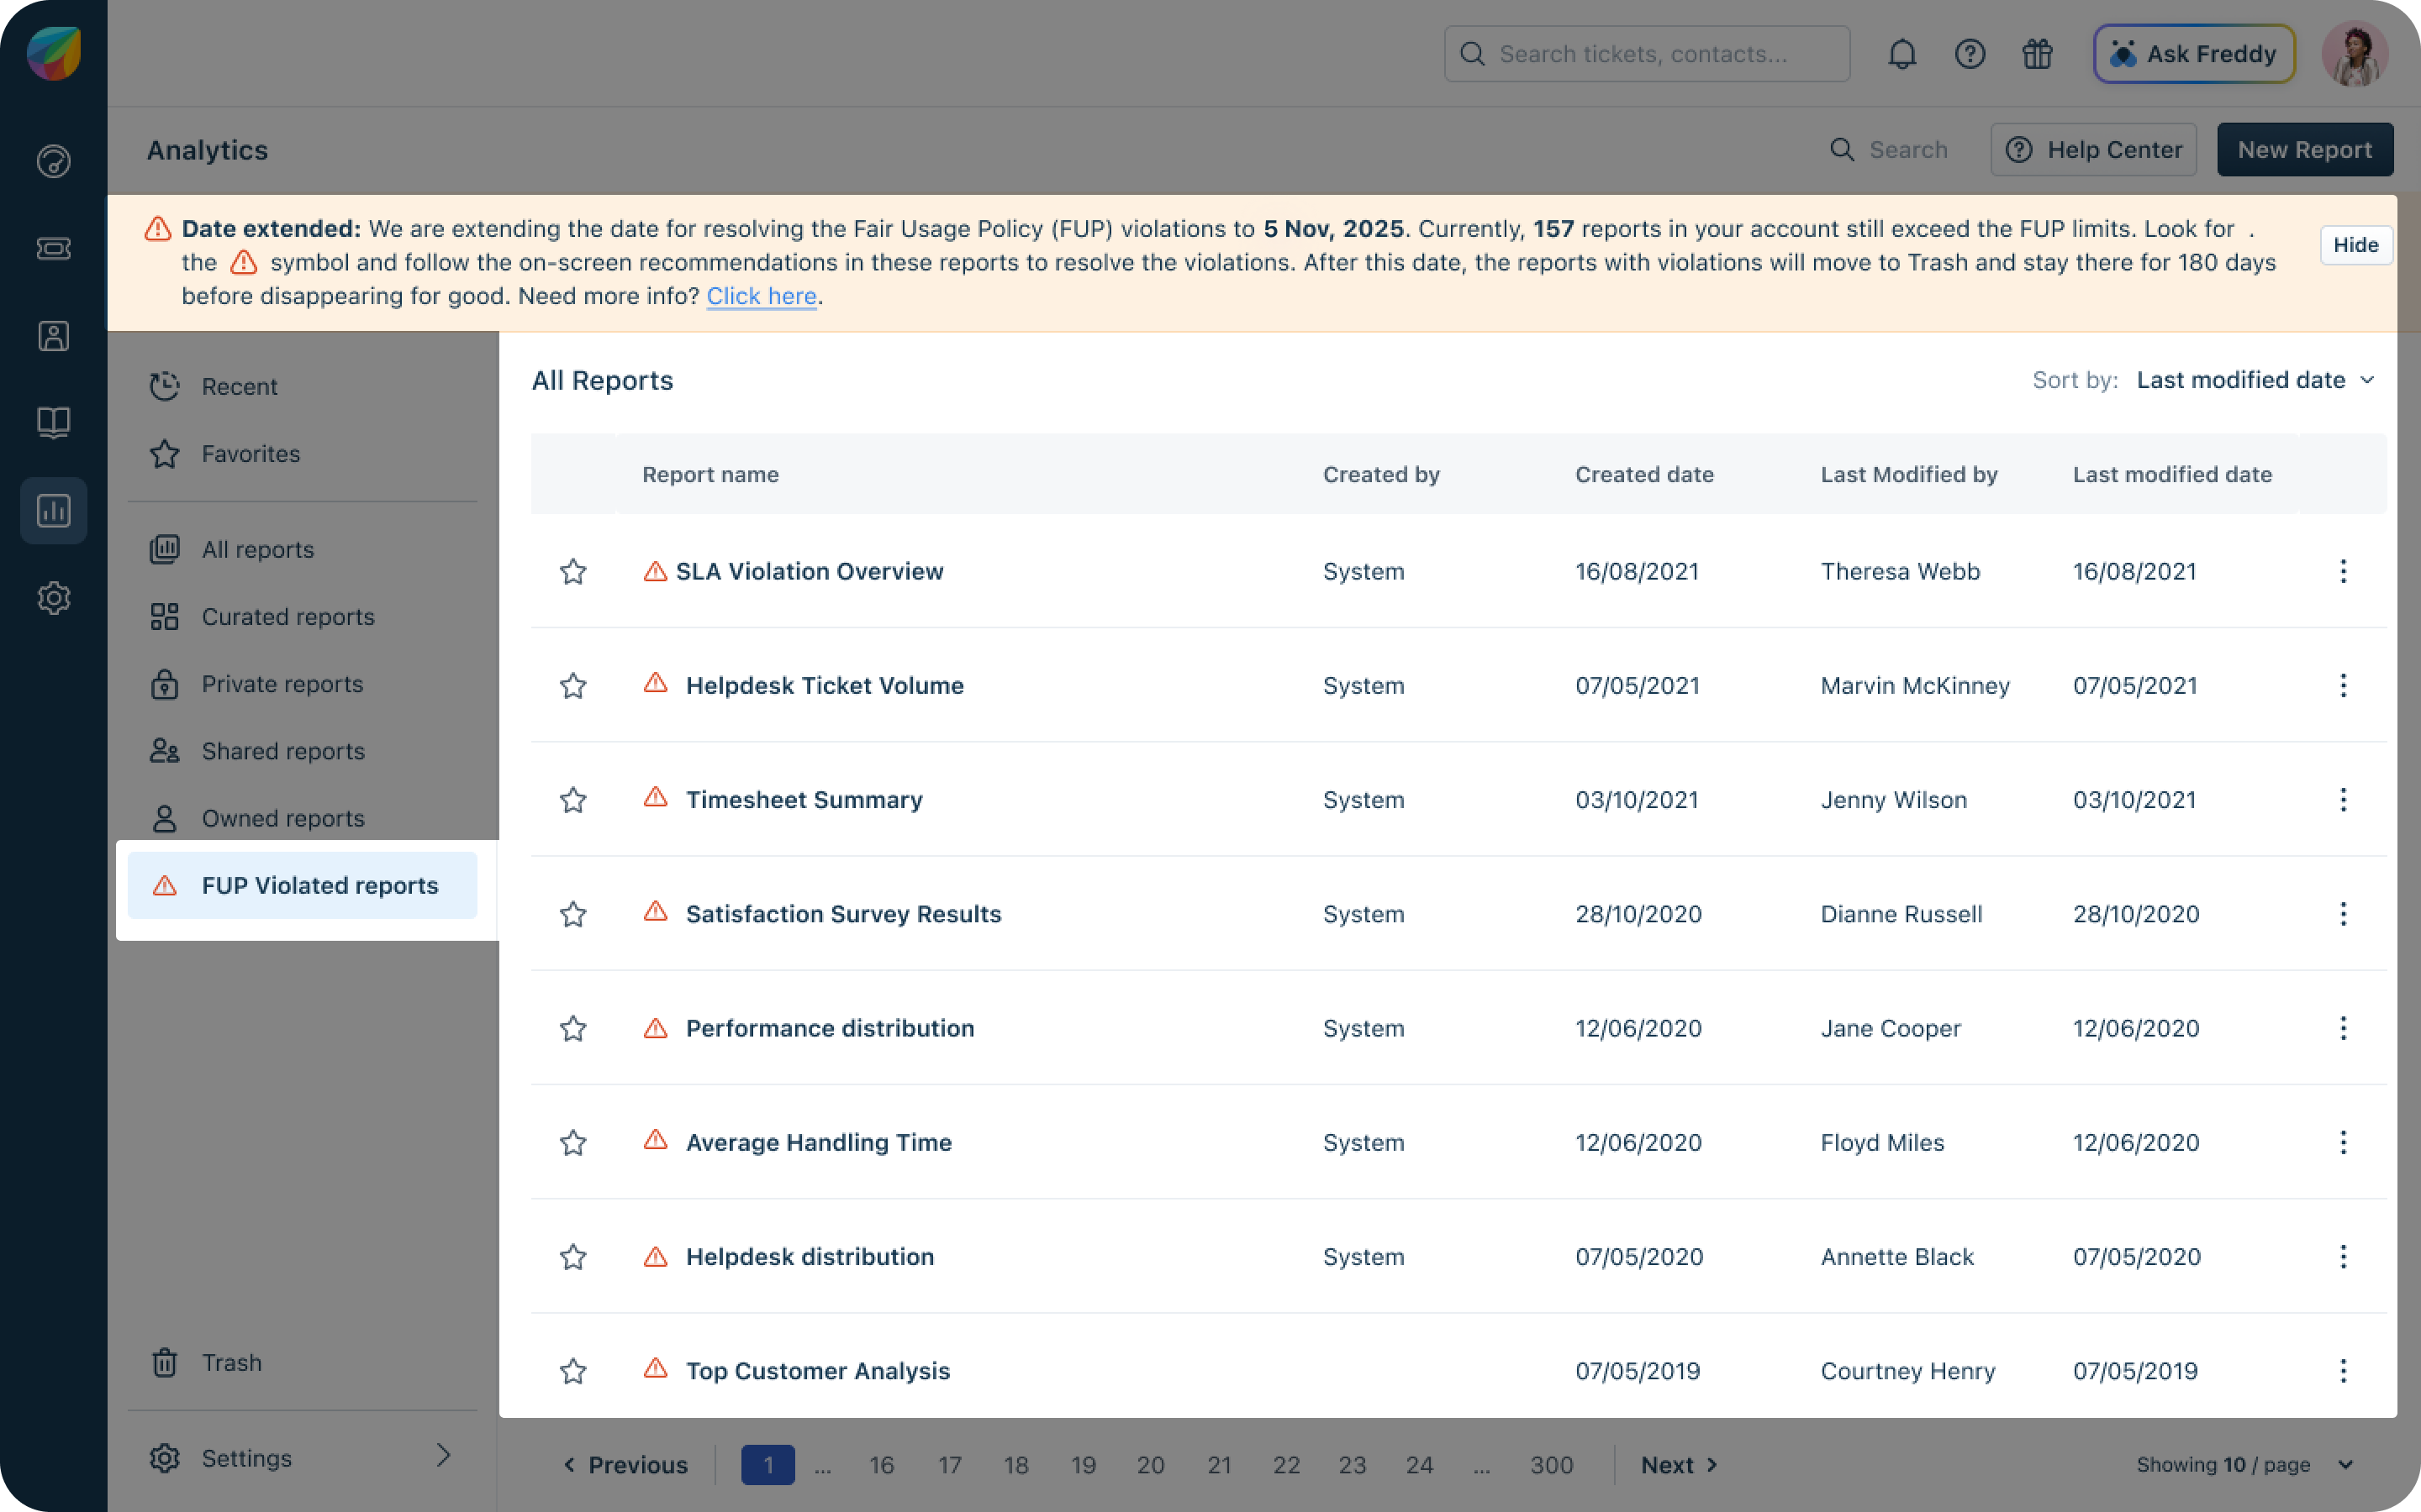The width and height of the screenshot is (2421, 1512).
Task: Open the Trash section in sidebar
Action: [231, 1363]
